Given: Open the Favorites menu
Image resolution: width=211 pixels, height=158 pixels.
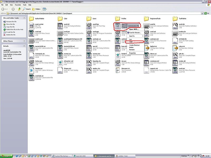Looking at the screenshot, I should 18,5.
